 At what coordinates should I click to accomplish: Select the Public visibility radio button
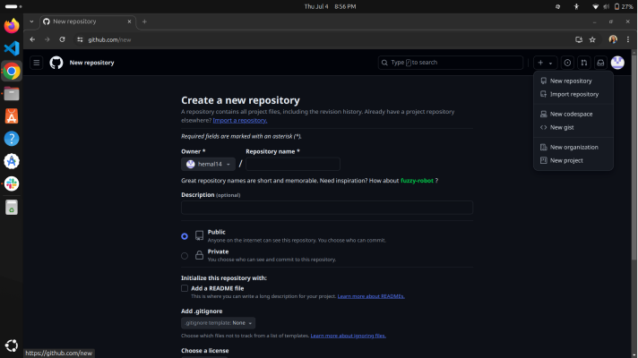pyautogui.click(x=185, y=236)
